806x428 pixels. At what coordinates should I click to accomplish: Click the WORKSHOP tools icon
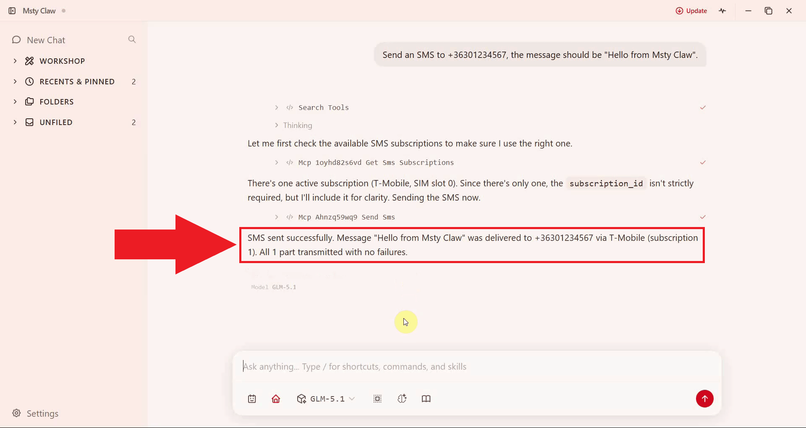click(29, 61)
